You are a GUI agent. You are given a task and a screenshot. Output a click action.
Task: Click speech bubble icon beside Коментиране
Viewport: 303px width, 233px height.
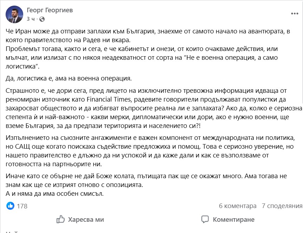(x=205, y=219)
